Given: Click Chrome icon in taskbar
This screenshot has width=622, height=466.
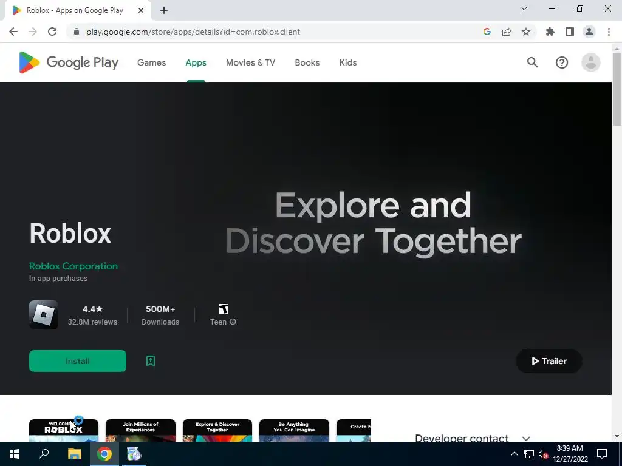Looking at the screenshot, I should click(x=104, y=454).
